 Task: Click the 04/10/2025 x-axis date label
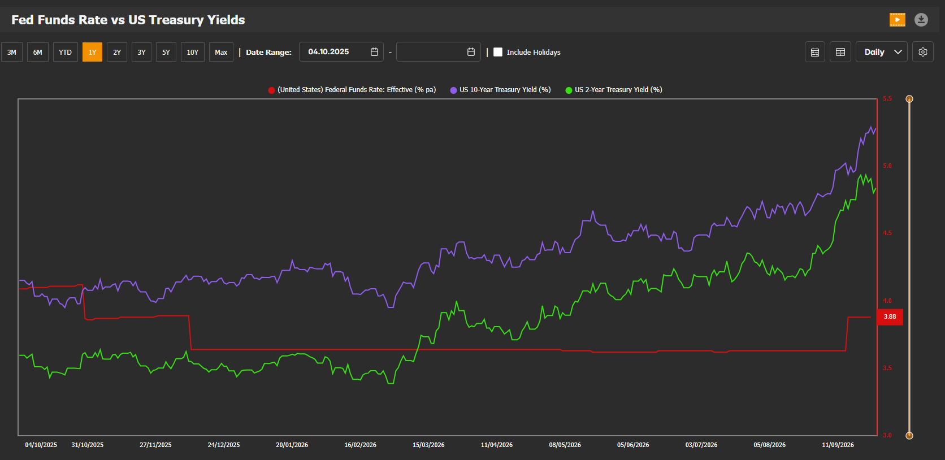[x=41, y=445]
